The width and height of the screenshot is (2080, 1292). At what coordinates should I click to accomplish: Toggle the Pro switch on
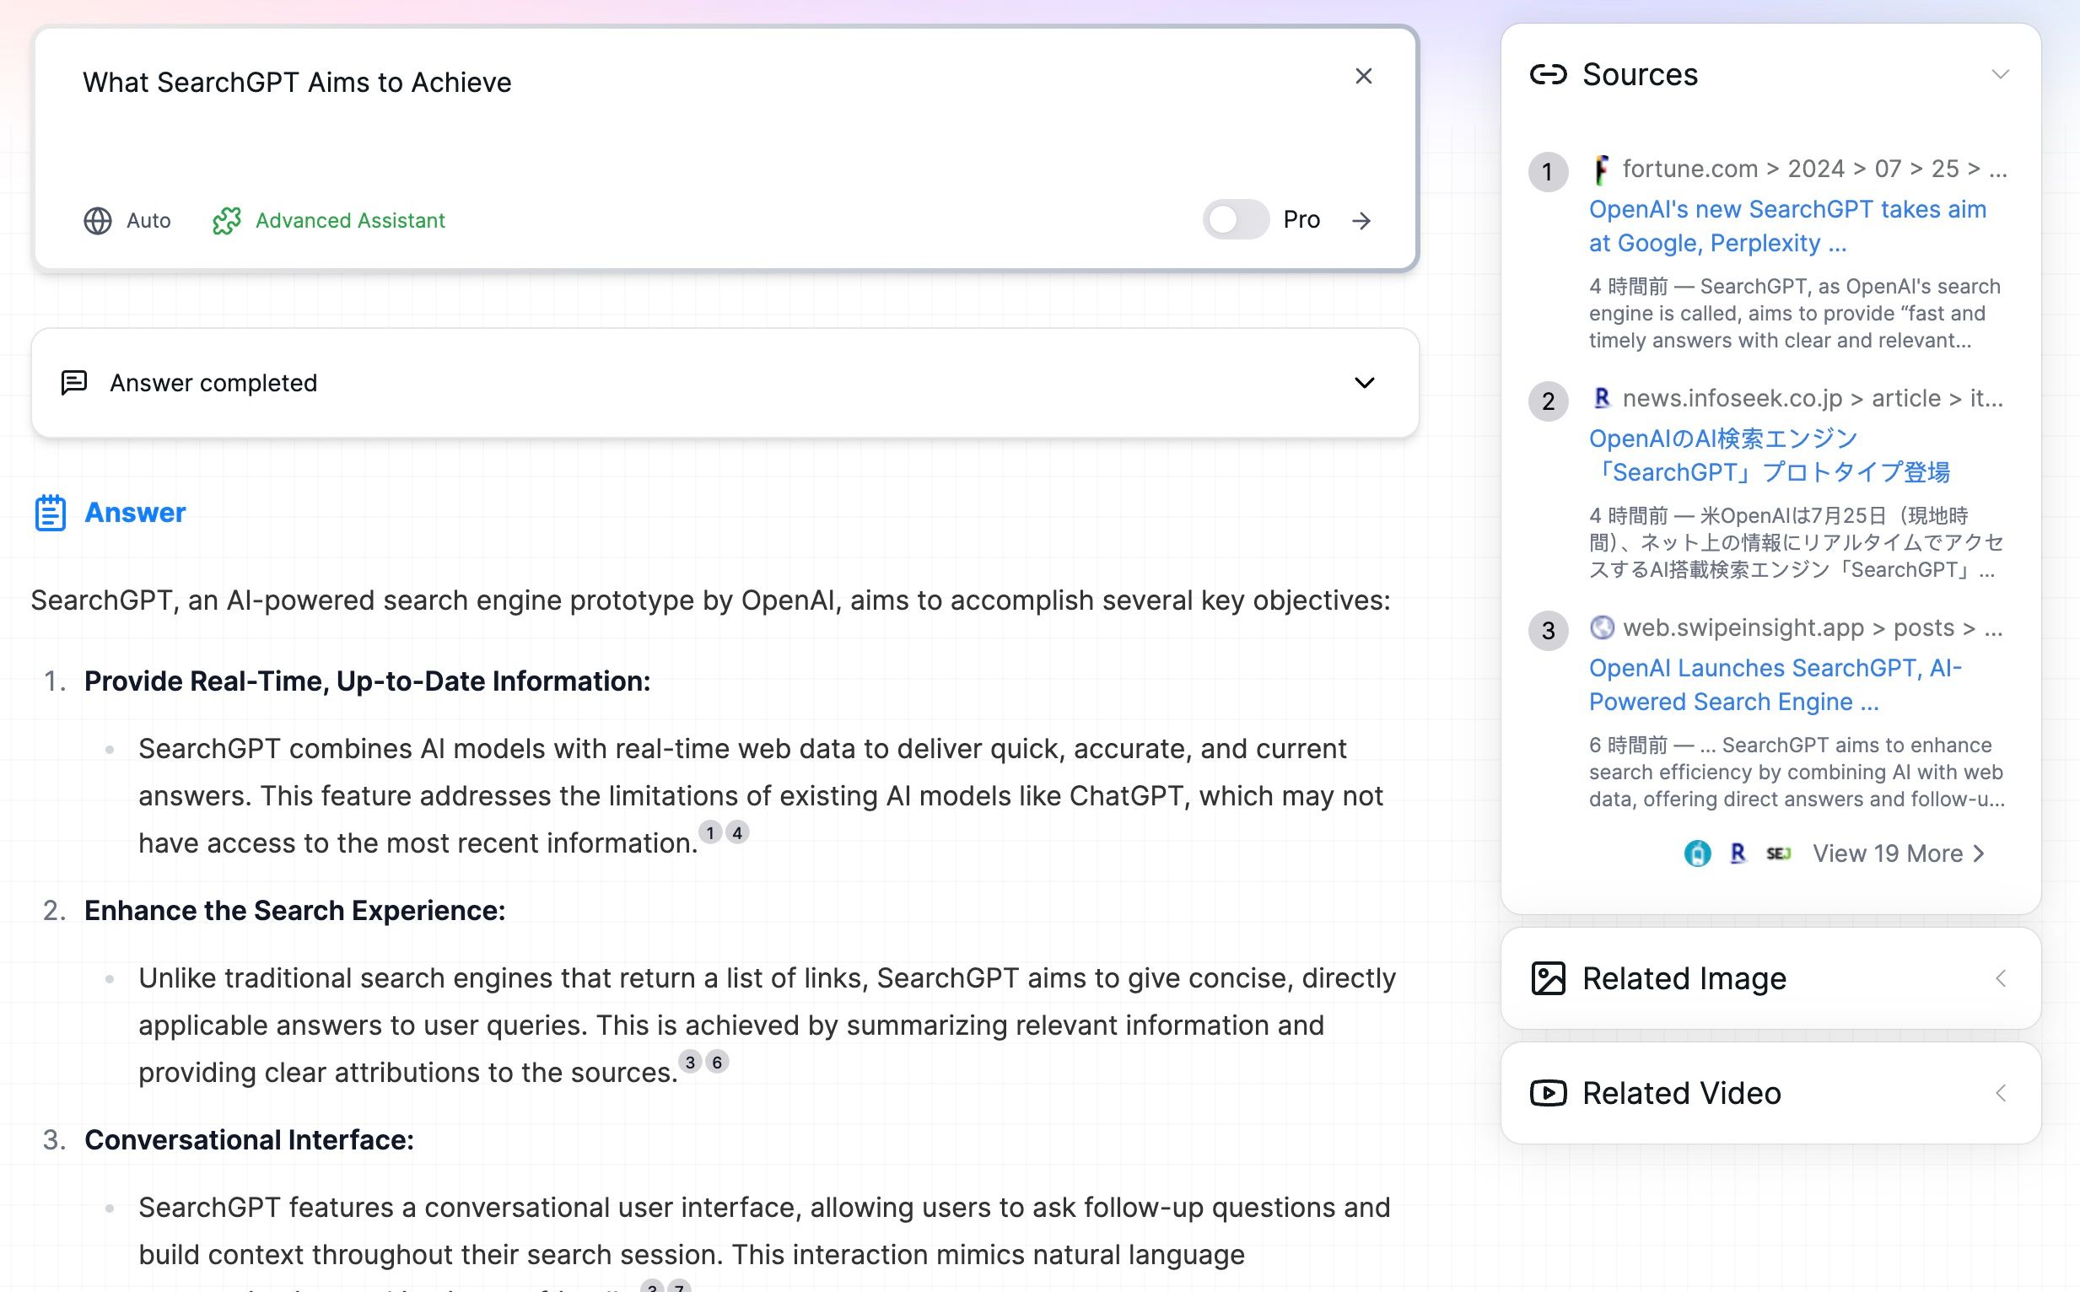(1235, 219)
